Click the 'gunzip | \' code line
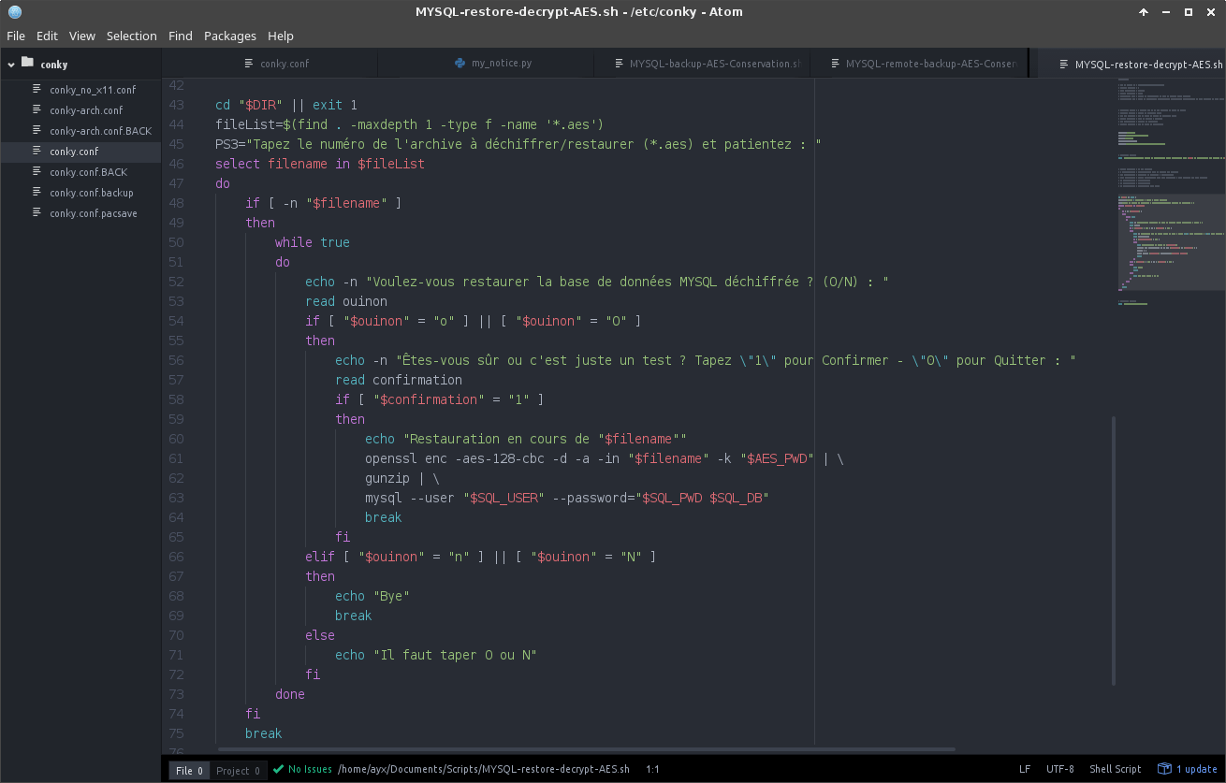1226x783 pixels. (402, 478)
